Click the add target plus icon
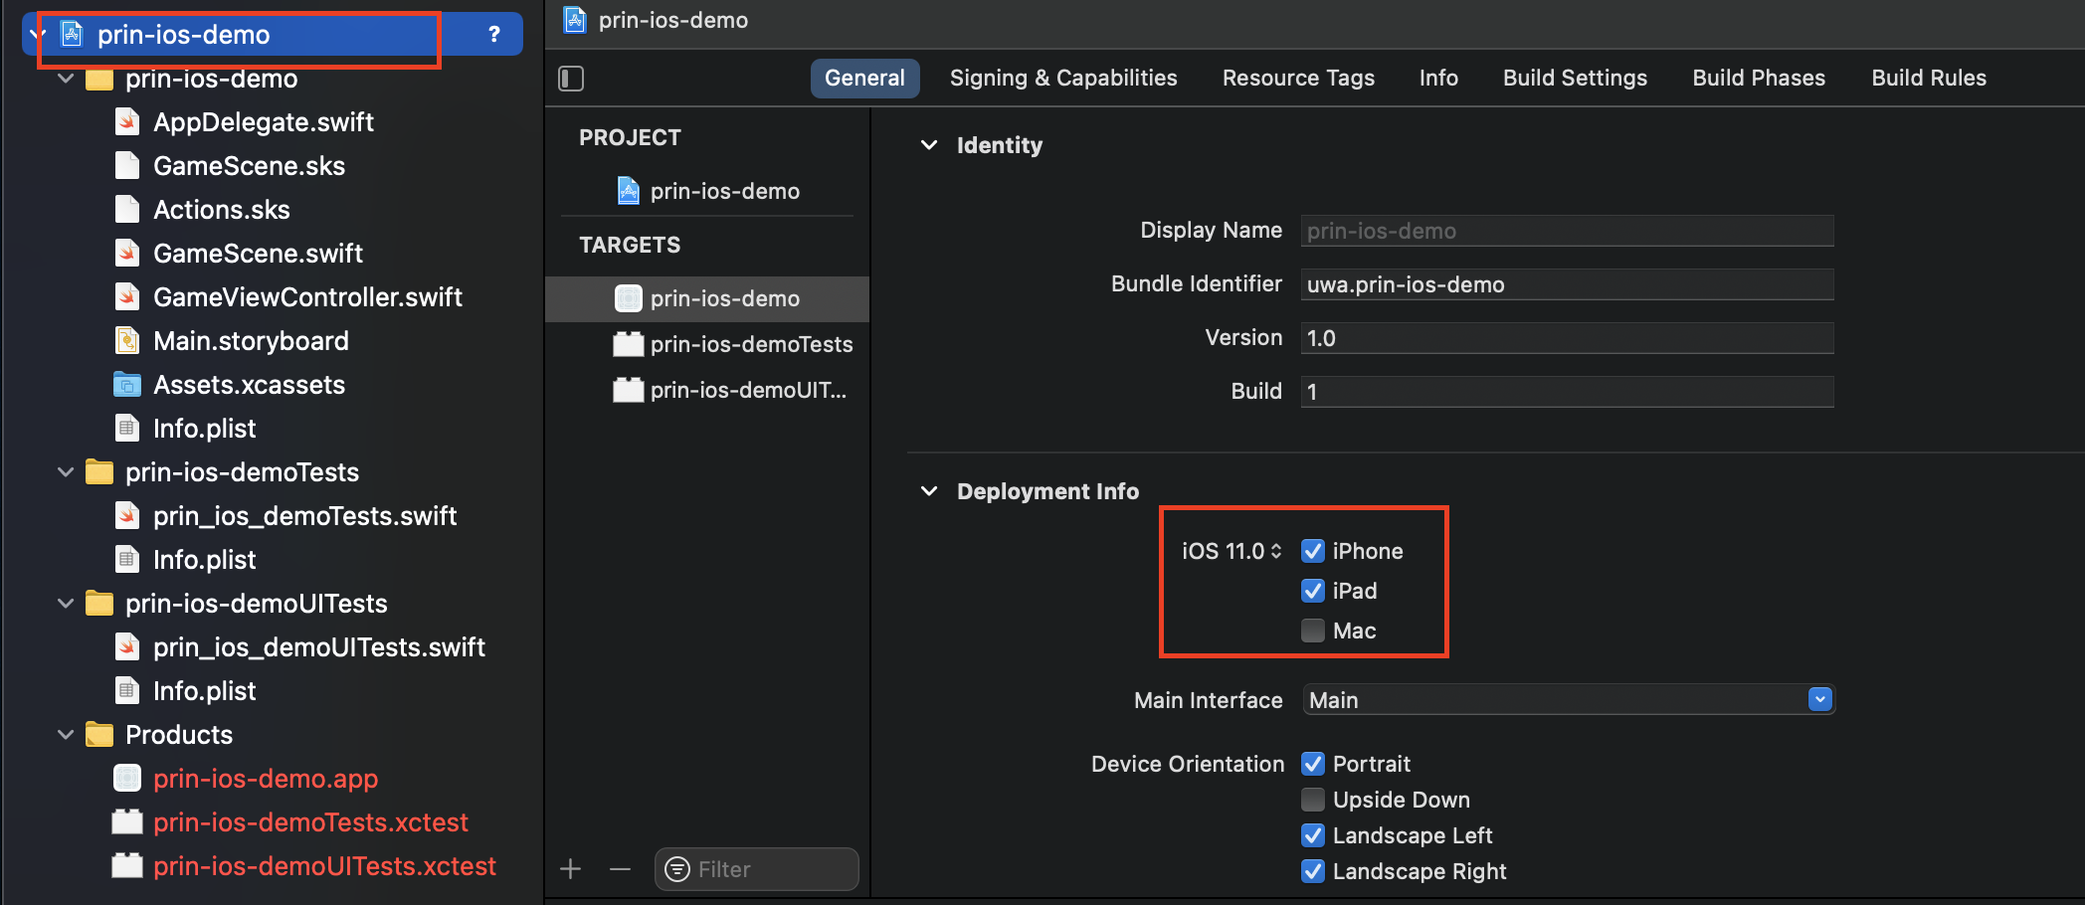 click(x=570, y=869)
